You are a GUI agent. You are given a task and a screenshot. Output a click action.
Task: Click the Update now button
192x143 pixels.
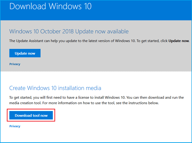(25, 53)
